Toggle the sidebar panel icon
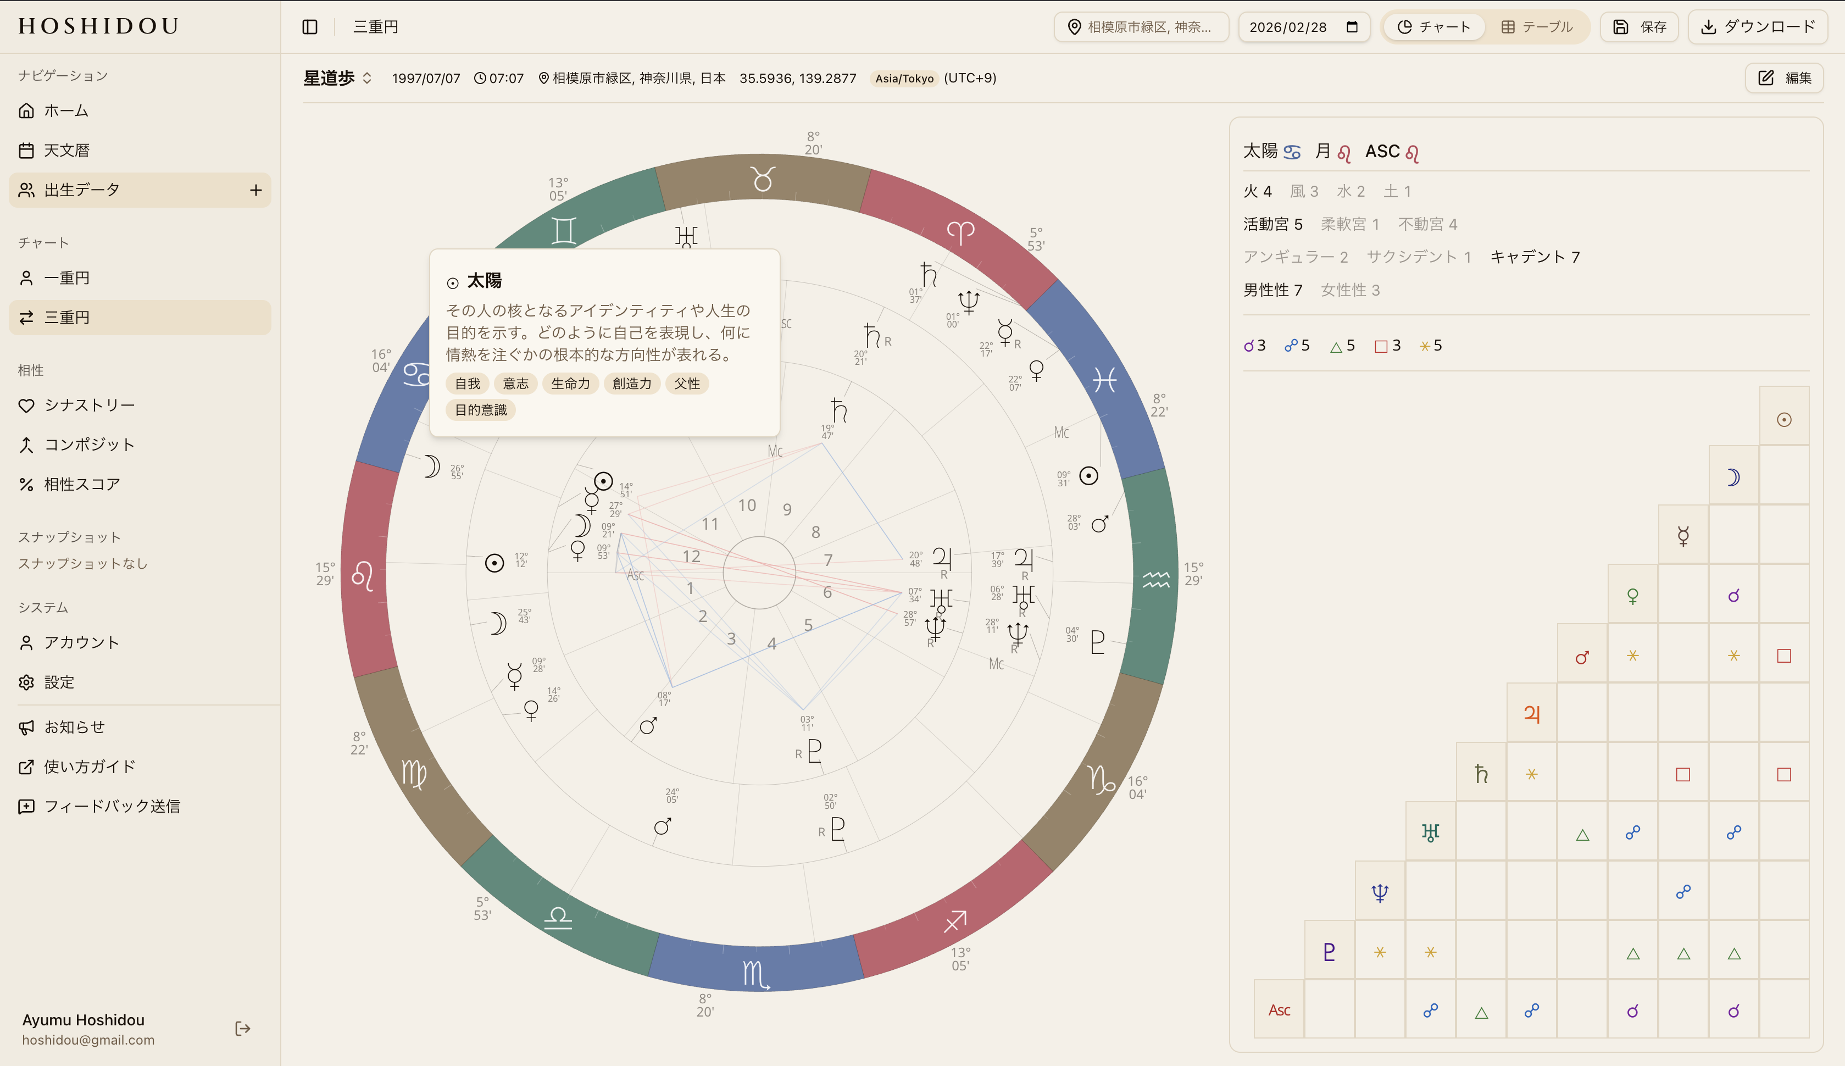This screenshot has width=1845, height=1066. click(309, 27)
